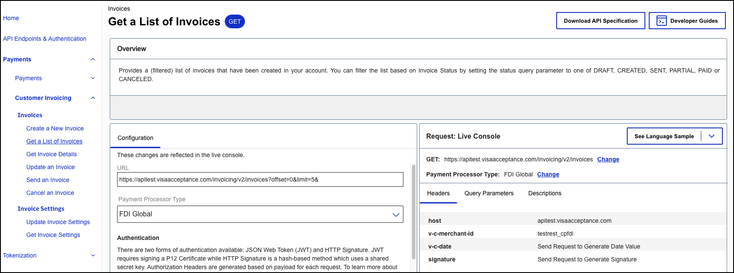734x273 pixels.
Task: Open Developer Guides button
Action: click(687, 21)
